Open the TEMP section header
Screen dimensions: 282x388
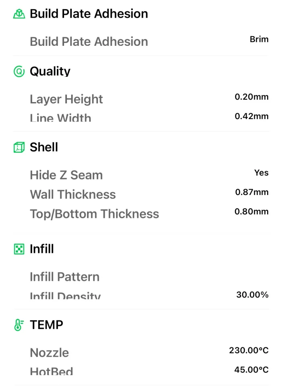point(46,325)
